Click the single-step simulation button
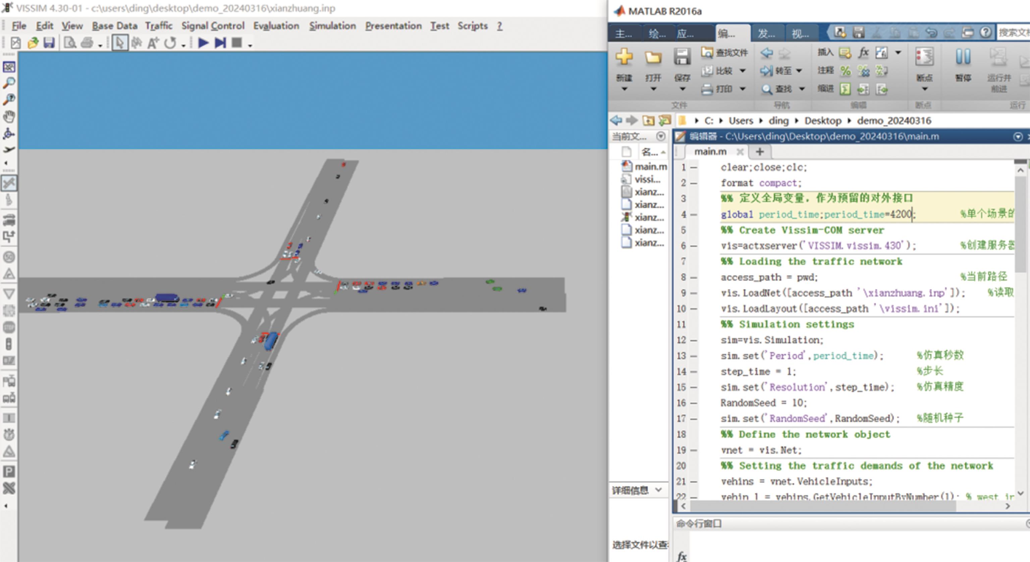Screen dimensions: 1030x562 click(220, 43)
